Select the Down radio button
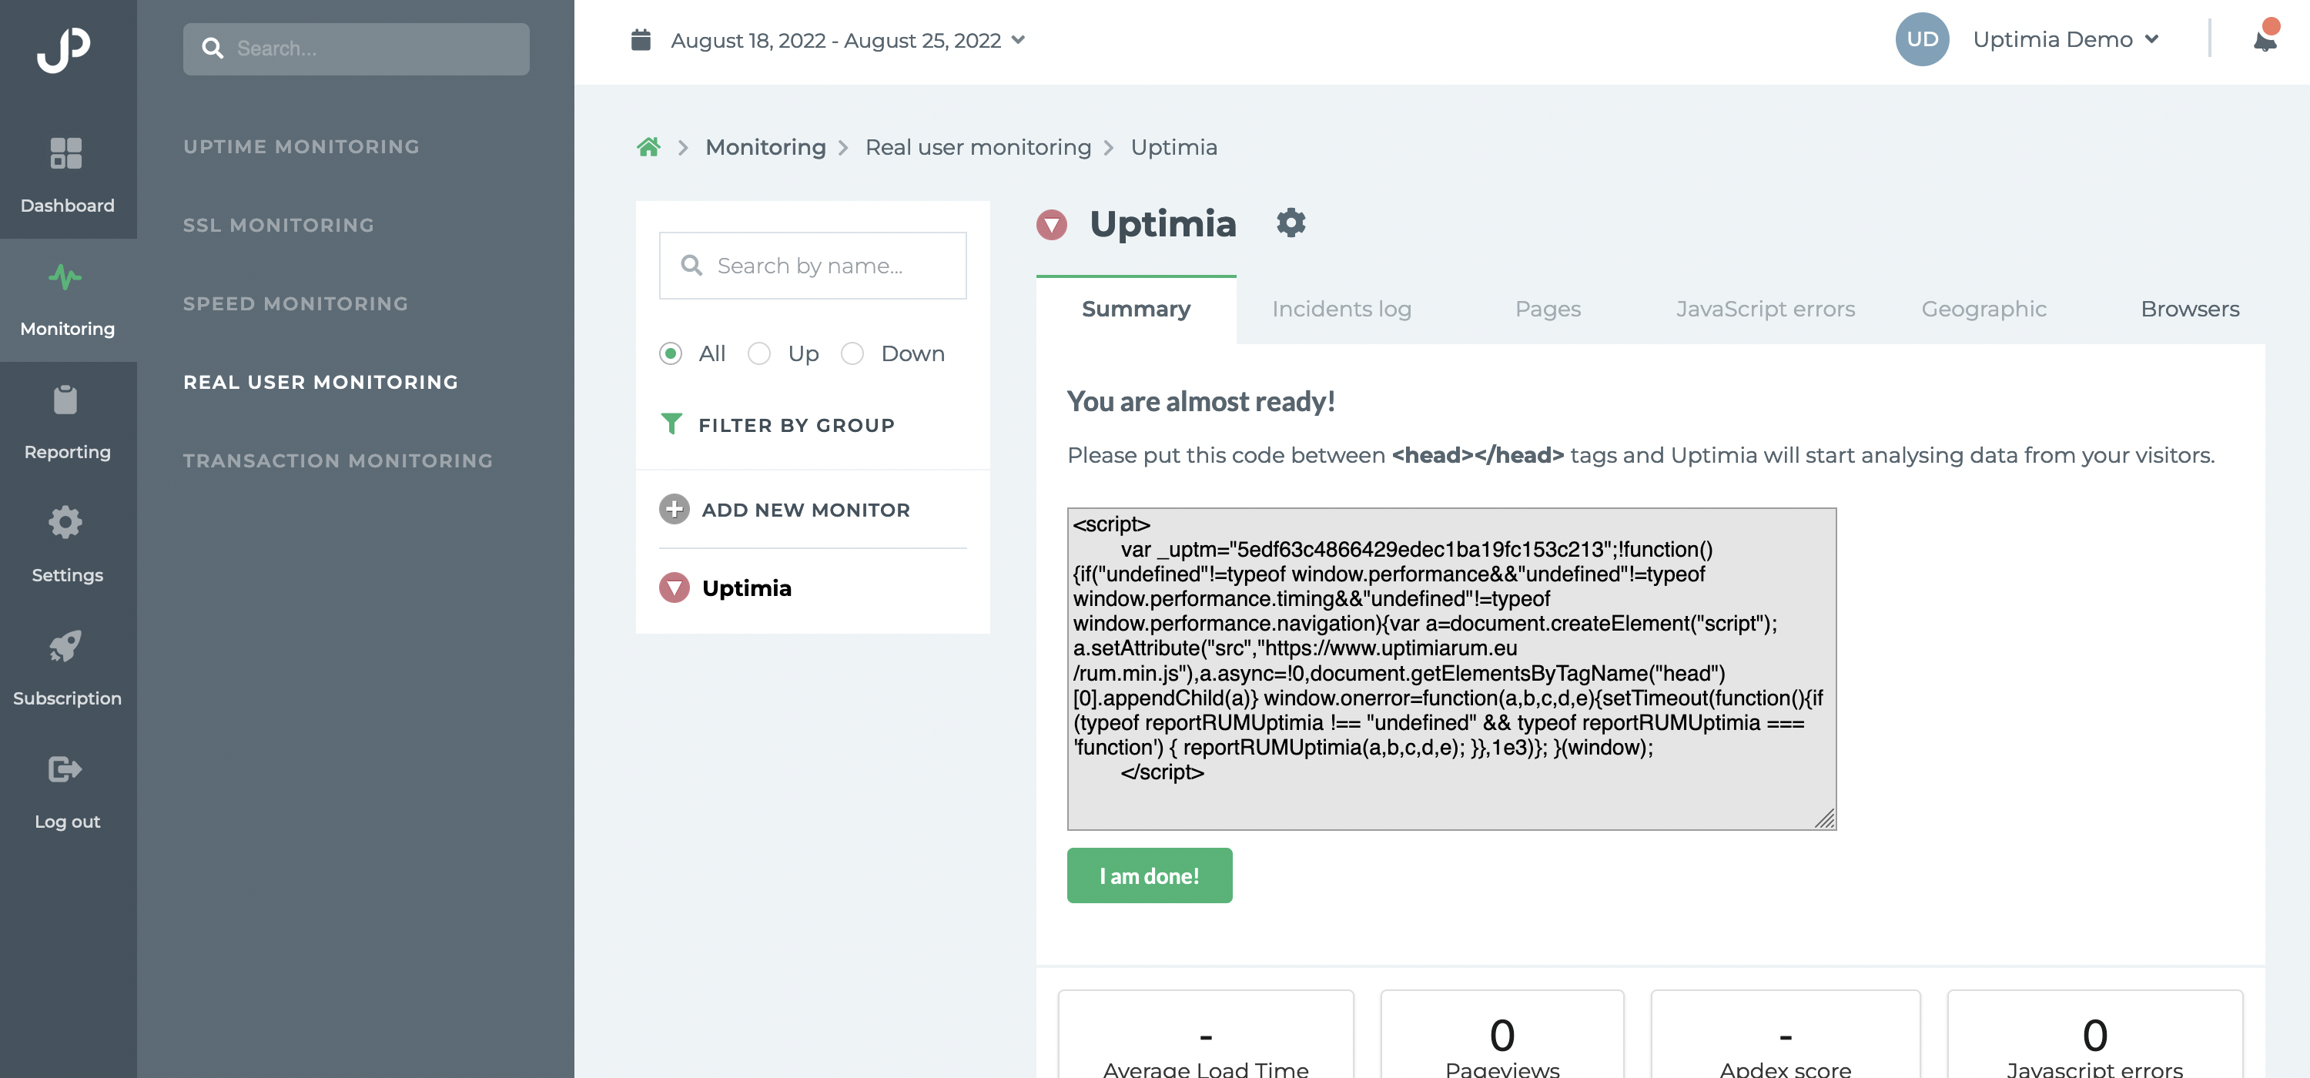The image size is (2310, 1078). (852, 353)
